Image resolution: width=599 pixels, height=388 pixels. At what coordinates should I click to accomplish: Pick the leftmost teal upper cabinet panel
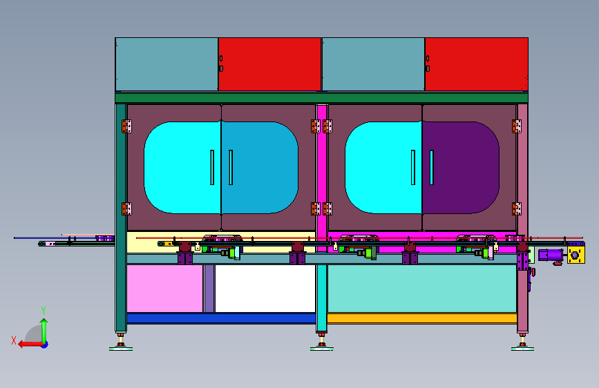[167, 64]
